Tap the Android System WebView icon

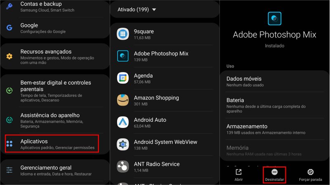point(123,144)
